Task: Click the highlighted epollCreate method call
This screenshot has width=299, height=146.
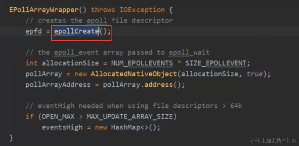Action: [77, 31]
